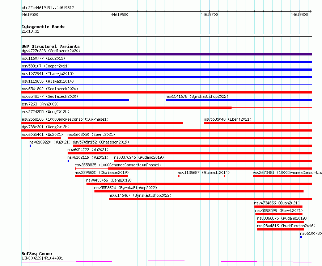The height and width of the screenshot is (266, 322).
Task: Click the small blue nsv6109220 marker
Action: pos(30,146)
